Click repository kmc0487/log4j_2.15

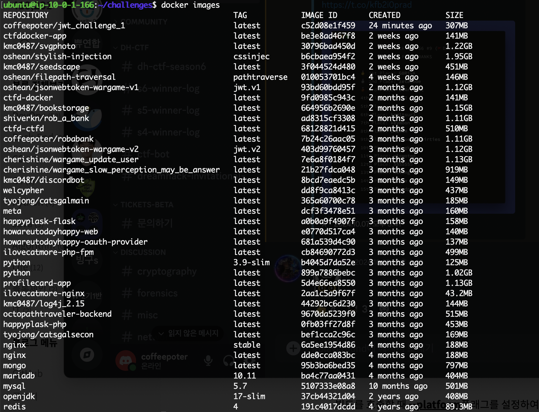44,304
